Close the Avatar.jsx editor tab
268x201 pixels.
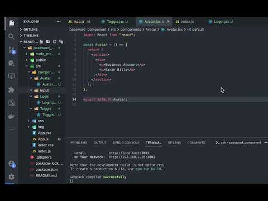tap(168, 22)
